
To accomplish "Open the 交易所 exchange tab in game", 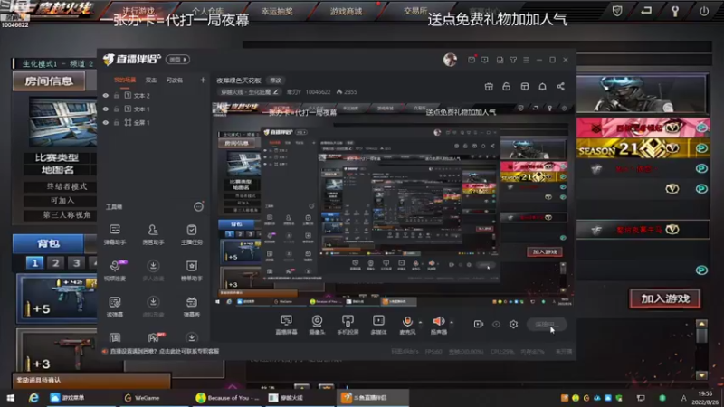I will click(415, 10).
